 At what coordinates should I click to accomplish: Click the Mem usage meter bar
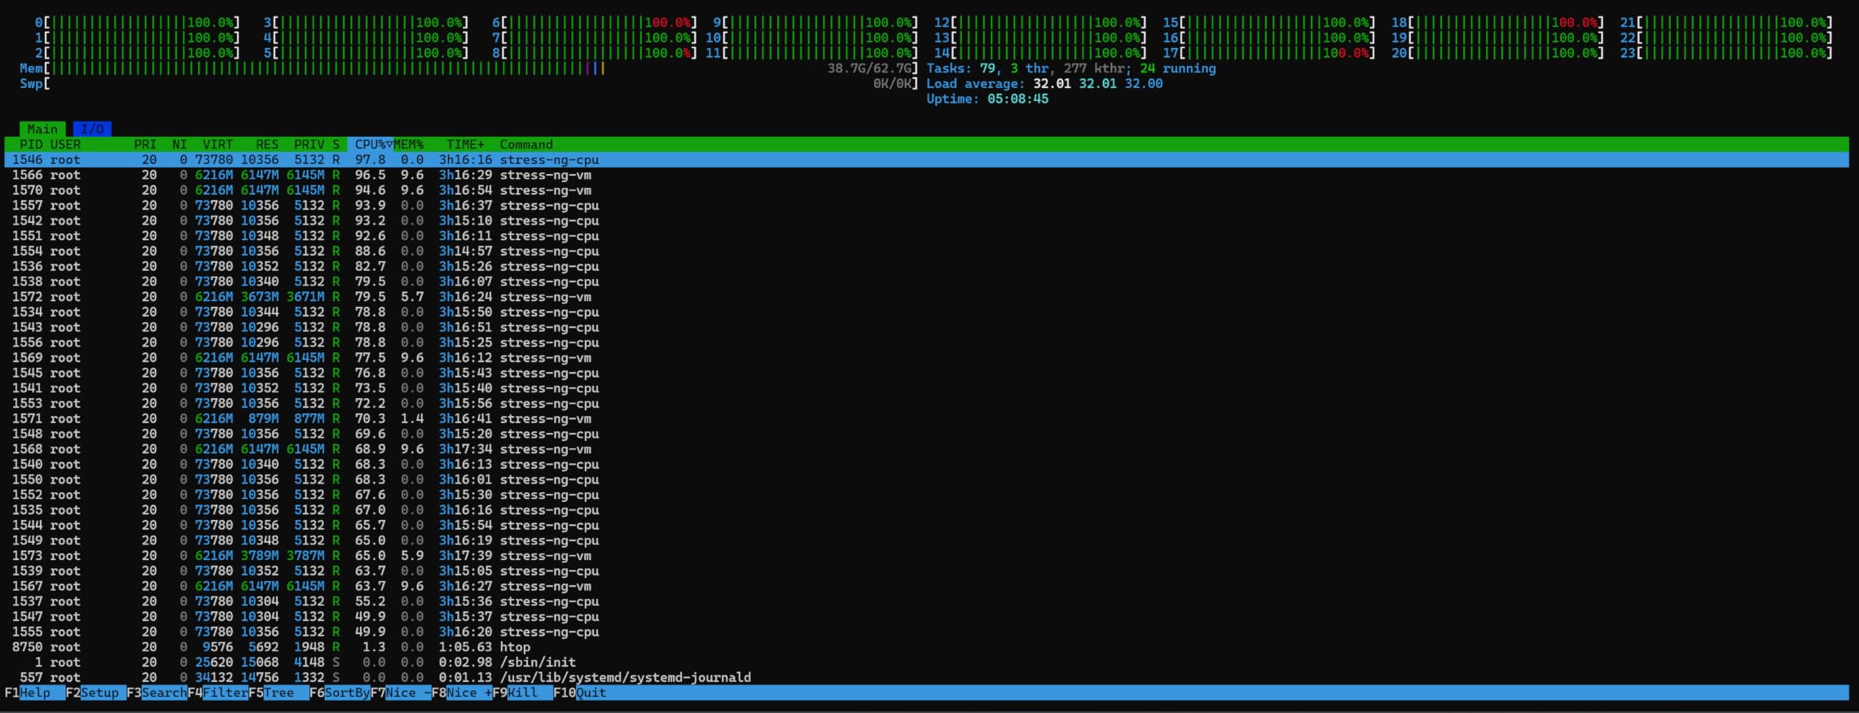(x=469, y=68)
